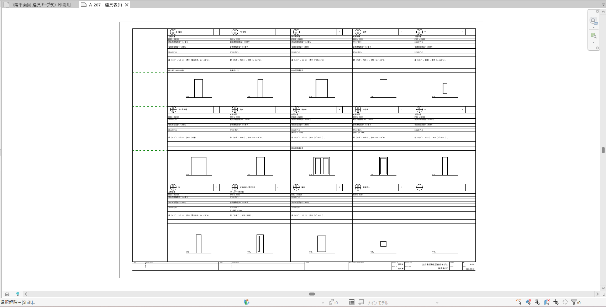Image resolution: width=606 pixels, height=307 pixels.
Task: Toggle Select Pinned Elements option
Action: click(538, 302)
